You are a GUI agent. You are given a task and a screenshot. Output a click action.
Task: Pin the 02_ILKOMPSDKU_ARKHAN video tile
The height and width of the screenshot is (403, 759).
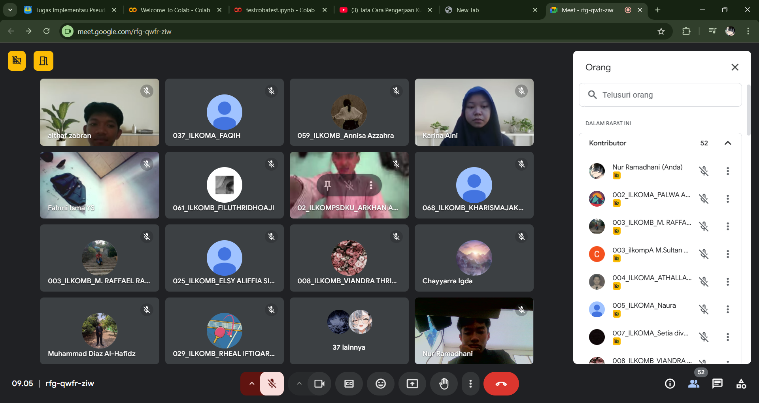327,185
